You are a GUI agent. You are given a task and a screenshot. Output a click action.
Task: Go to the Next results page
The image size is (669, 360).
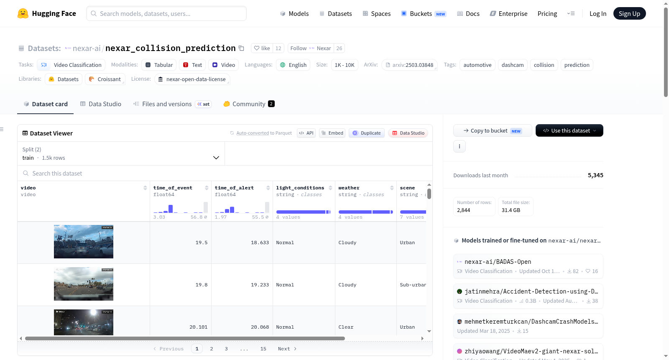pyautogui.click(x=287, y=349)
